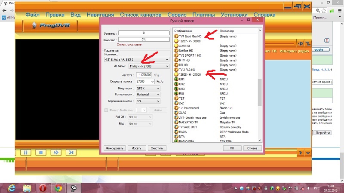This screenshot has width=344, height=193.
Task: Click the Фиксировать button
Action: point(115,148)
